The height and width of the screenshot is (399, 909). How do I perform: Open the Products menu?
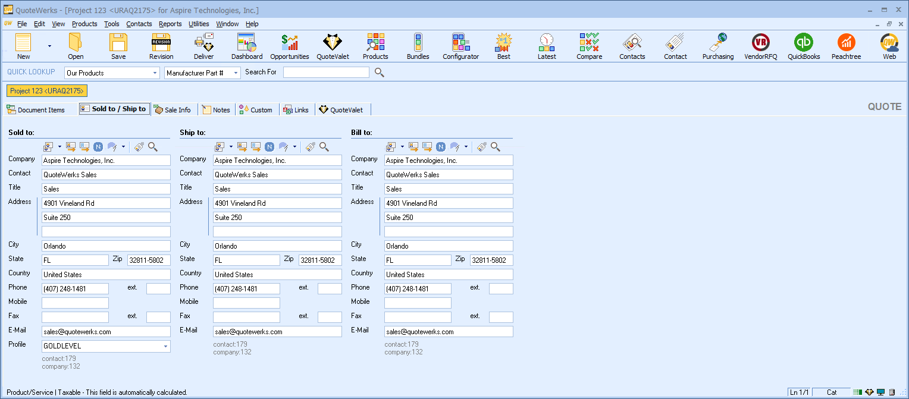point(84,24)
